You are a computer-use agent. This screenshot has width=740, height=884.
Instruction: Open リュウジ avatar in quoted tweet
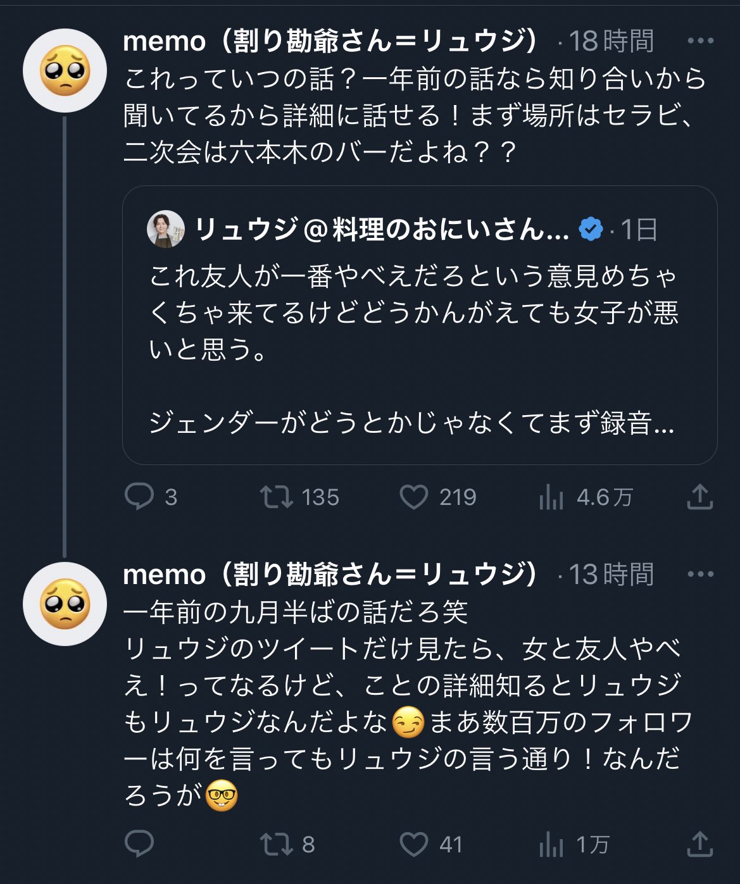pos(166,229)
